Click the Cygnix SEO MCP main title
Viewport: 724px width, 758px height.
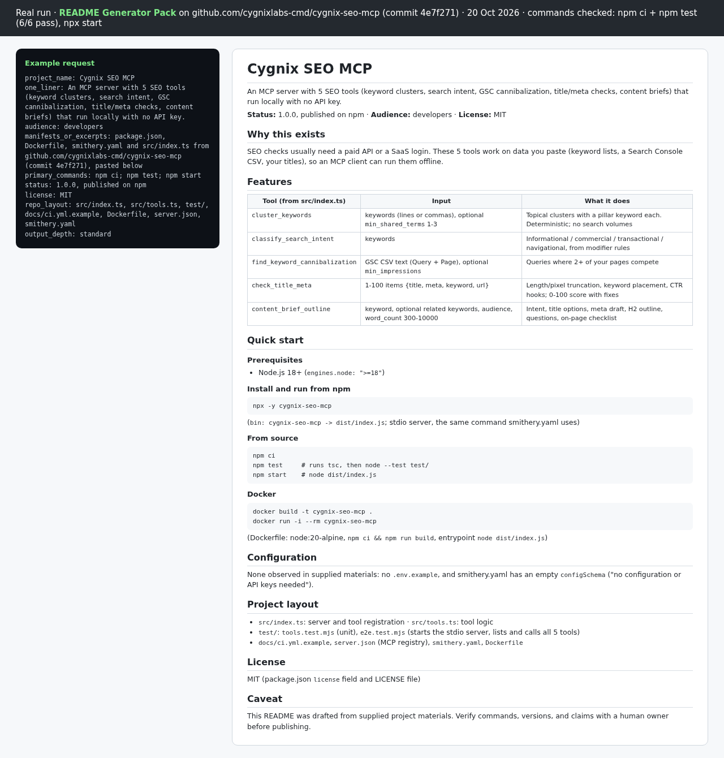(x=309, y=68)
